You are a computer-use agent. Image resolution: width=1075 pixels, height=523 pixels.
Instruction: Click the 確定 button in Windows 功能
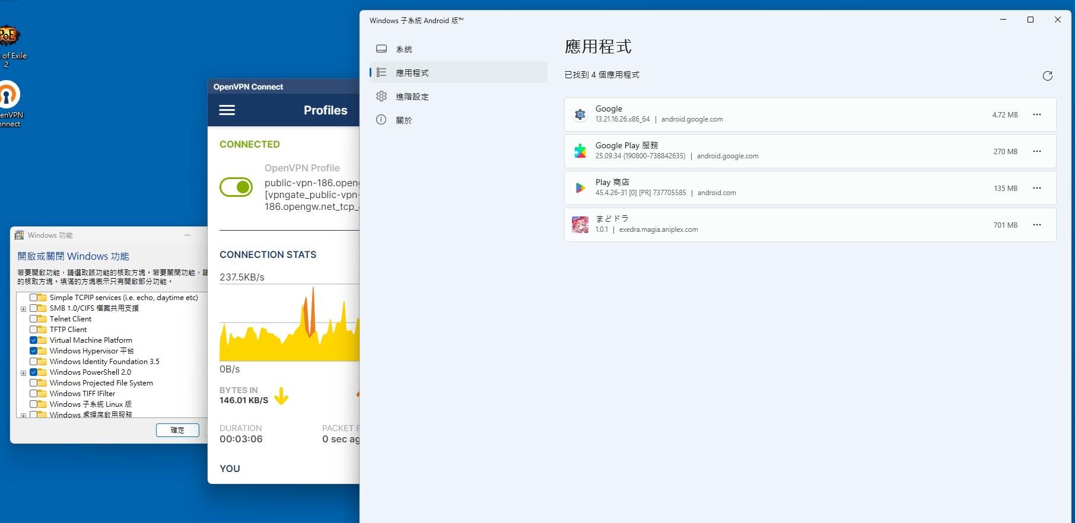[177, 430]
